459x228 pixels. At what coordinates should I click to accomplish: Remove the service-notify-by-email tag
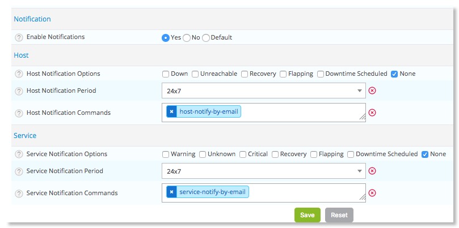pos(171,192)
